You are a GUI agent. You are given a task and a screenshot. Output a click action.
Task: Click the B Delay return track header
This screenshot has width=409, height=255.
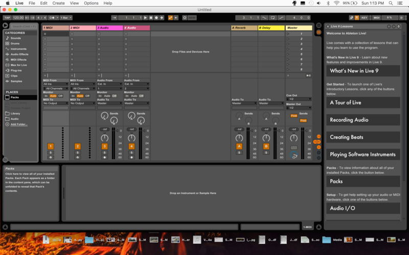pyautogui.click(x=271, y=28)
